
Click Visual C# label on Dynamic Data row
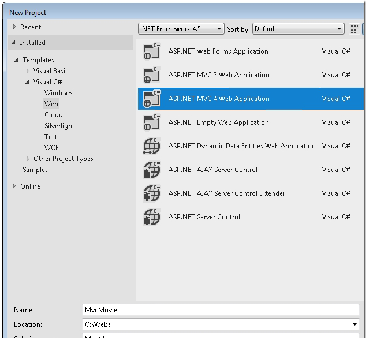click(336, 146)
